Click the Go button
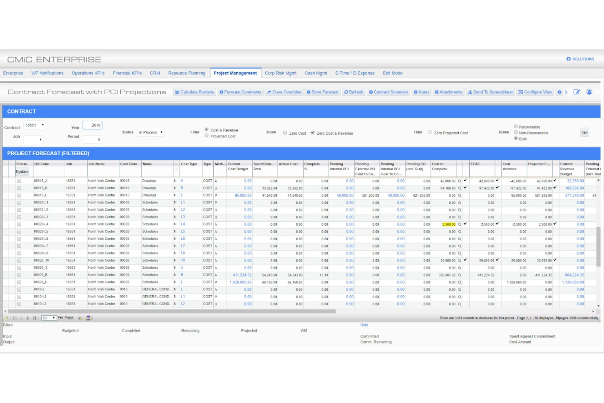This screenshot has width=604, height=403. tap(585, 132)
